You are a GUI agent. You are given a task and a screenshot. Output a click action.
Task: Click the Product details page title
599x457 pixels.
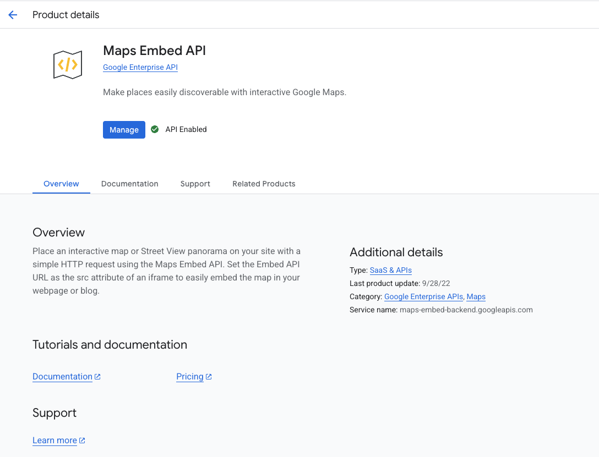click(66, 15)
